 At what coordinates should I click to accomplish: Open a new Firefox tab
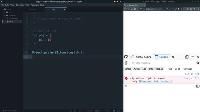(x=148, y=5)
